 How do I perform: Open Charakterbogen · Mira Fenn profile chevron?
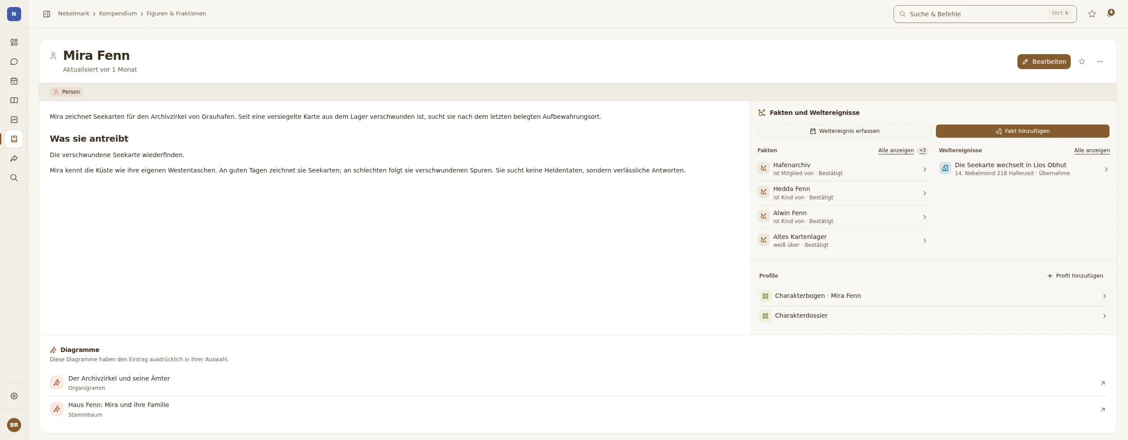1104,296
